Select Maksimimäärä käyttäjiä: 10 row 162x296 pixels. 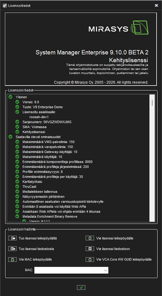tap(42, 157)
